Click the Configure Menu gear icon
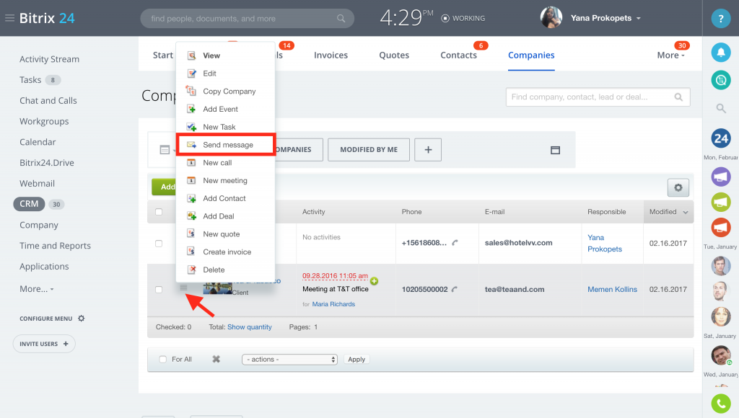This screenshot has width=739, height=418. click(x=81, y=319)
